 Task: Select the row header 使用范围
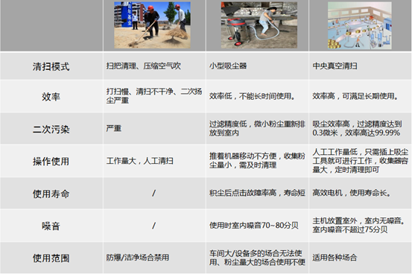point(51,258)
